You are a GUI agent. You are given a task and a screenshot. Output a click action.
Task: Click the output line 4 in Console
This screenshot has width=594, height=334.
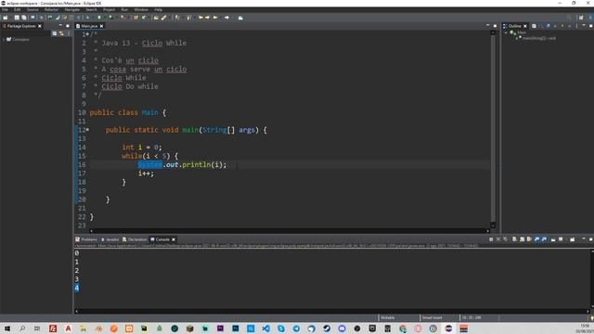[x=77, y=288]
